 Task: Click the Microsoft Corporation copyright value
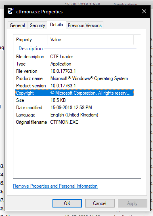point(90,93)
